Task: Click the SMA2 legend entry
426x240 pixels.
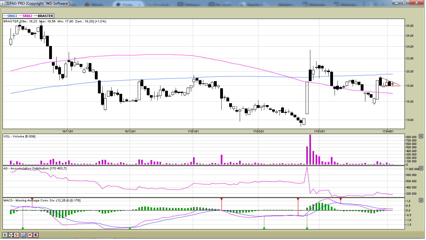Action: [x=25, y=16]
